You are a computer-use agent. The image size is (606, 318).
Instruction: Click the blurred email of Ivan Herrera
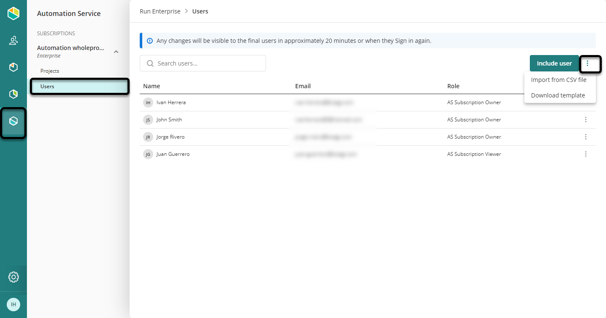(324, 102)
